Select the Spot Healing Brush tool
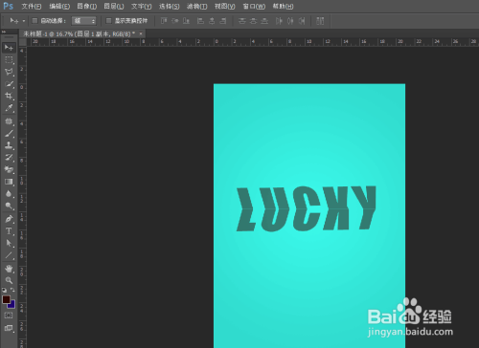The image size is (479, 348). coord(9,121)
